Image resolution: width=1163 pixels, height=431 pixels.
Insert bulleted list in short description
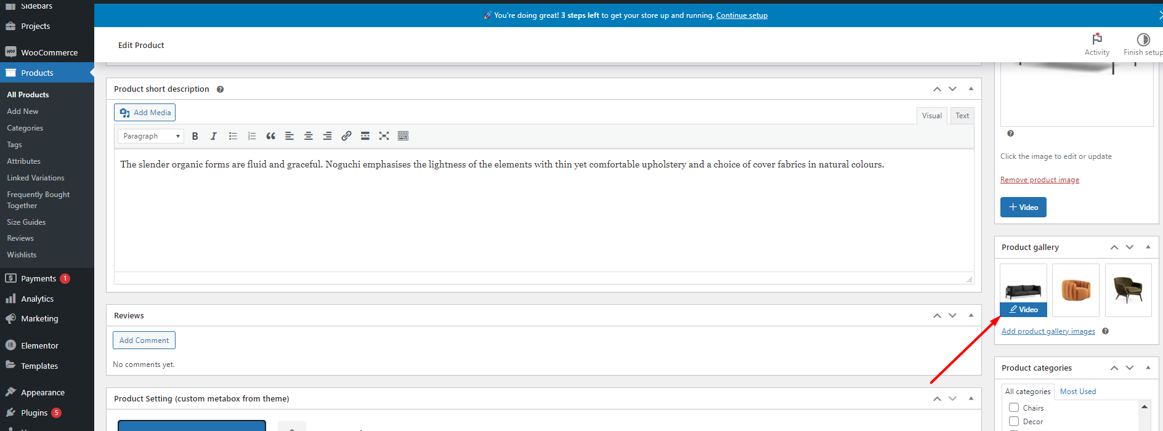point(233,136)
